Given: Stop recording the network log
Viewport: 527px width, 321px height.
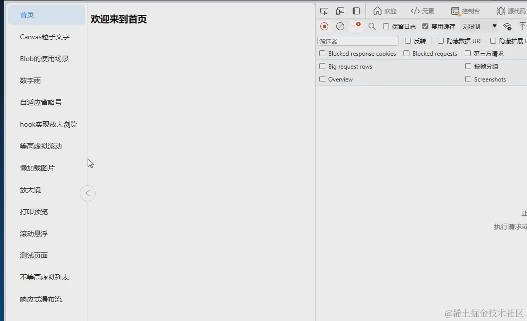Looking at the screenshot, I should 324,26.
